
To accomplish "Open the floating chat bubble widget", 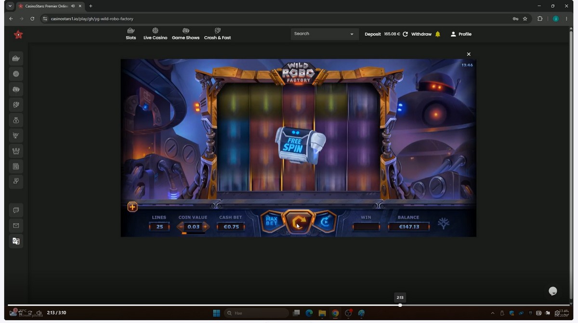I will 553,291.
